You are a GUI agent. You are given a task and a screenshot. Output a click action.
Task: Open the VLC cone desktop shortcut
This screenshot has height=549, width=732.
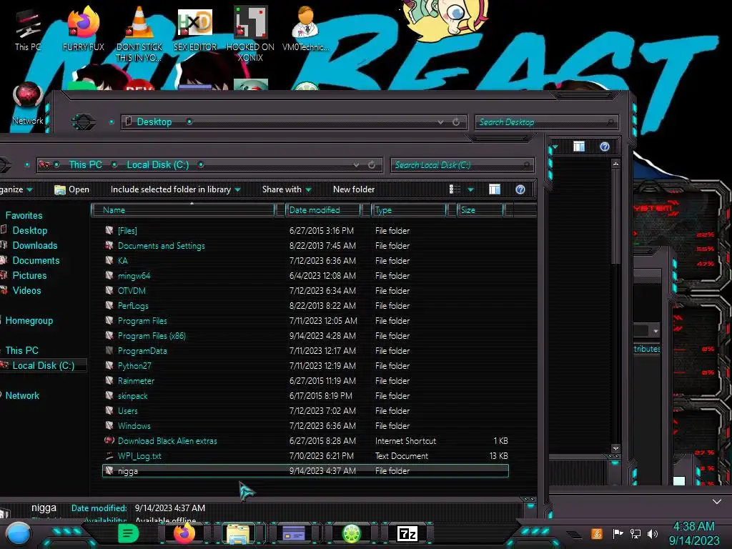pos(139,34)
